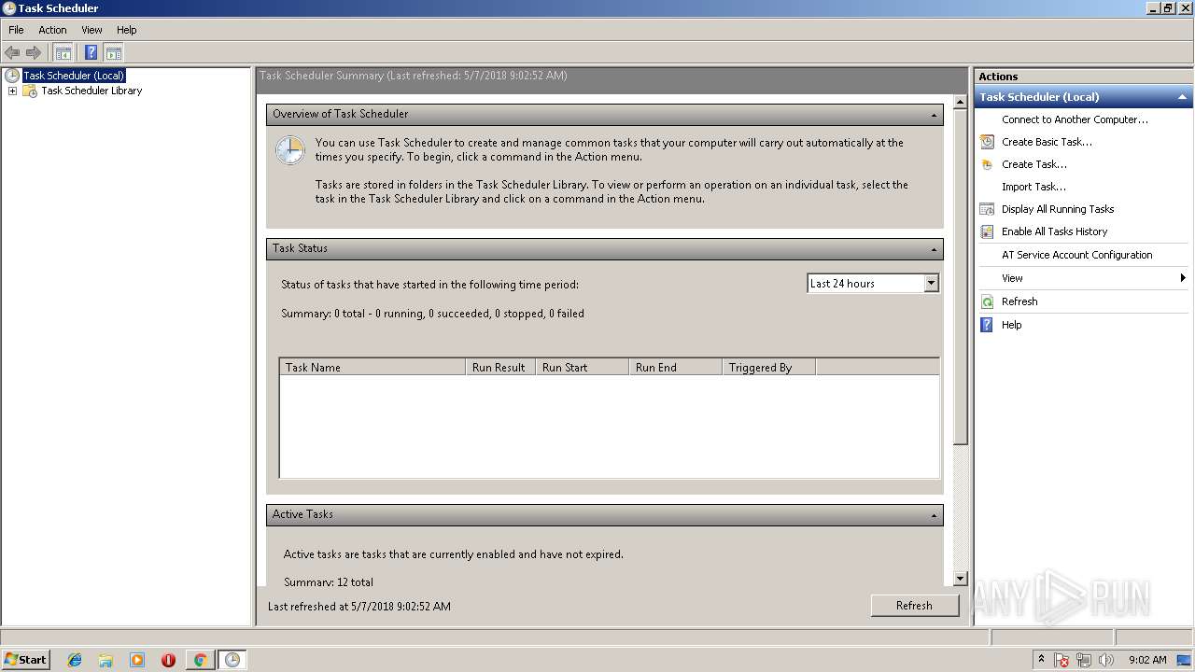Click the Create Basic Task... link
Image resolution: width=1195 pixels, height=672 pixels.
[x=1047, y=142]
